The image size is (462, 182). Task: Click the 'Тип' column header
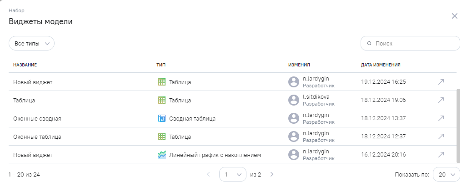pyautogui.click(x=161, y=65)
